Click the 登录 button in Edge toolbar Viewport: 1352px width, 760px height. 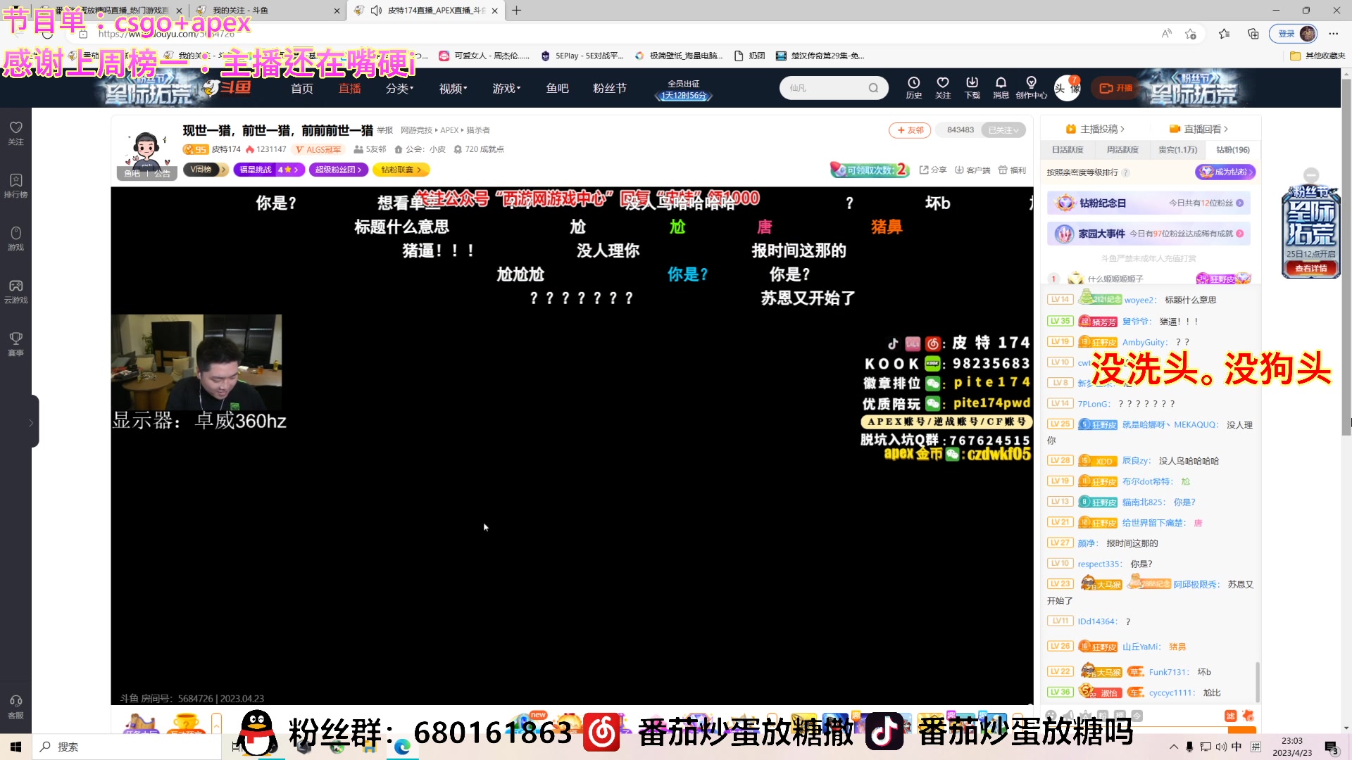(x=1294, y=34)
